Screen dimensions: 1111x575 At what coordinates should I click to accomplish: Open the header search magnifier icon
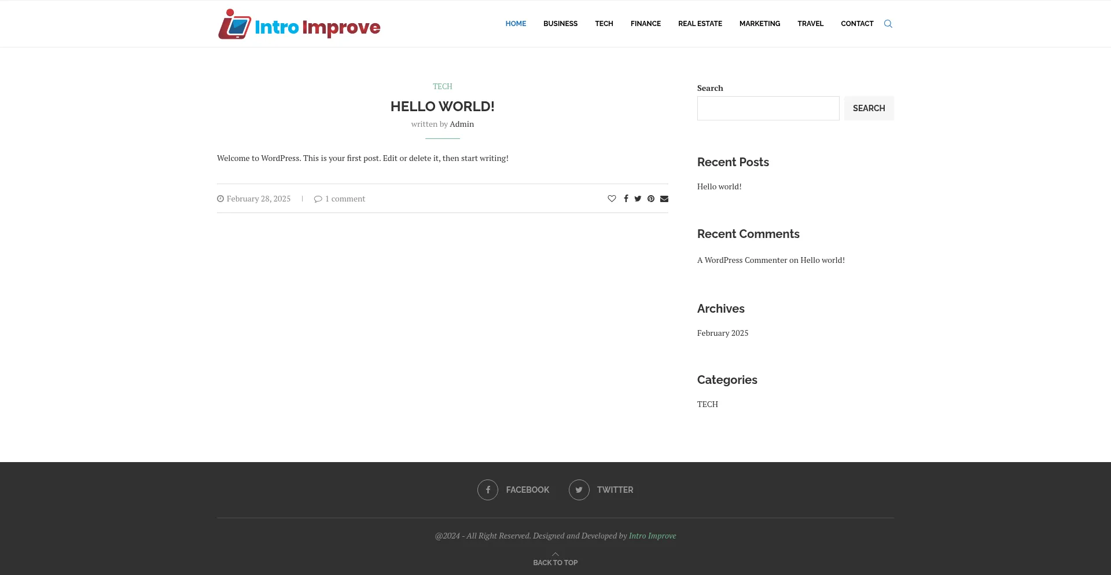pos(888,24)
